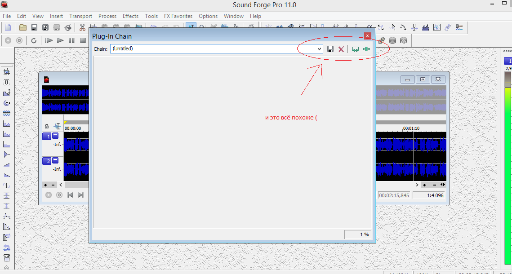Screen dimensions: 512x274
Task: Click the Play button in the transport toolbar
Action: (60, 40)
